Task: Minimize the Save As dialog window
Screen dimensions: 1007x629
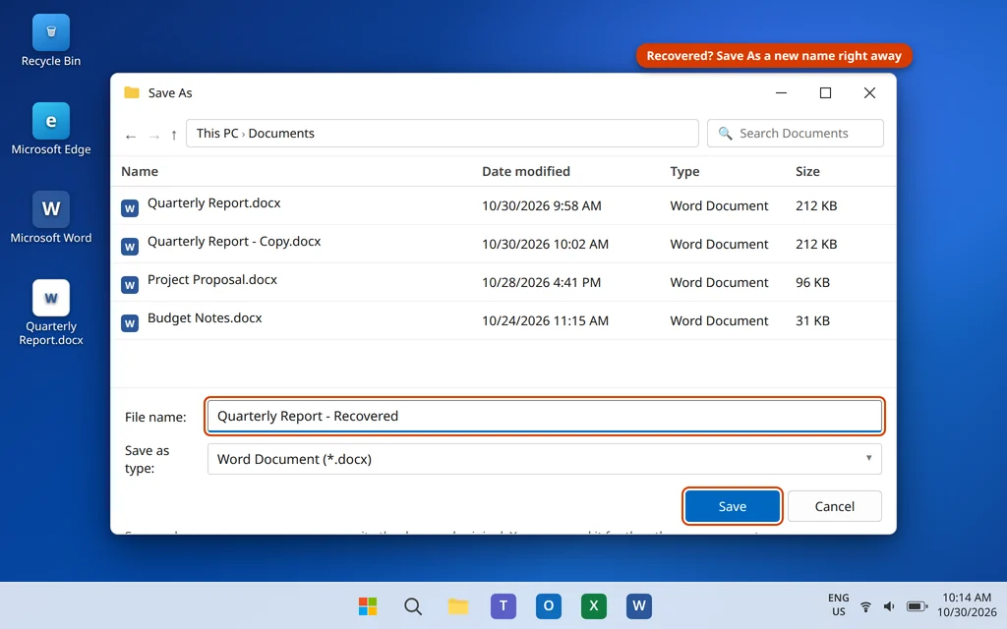Action: (x=781, y=93)
